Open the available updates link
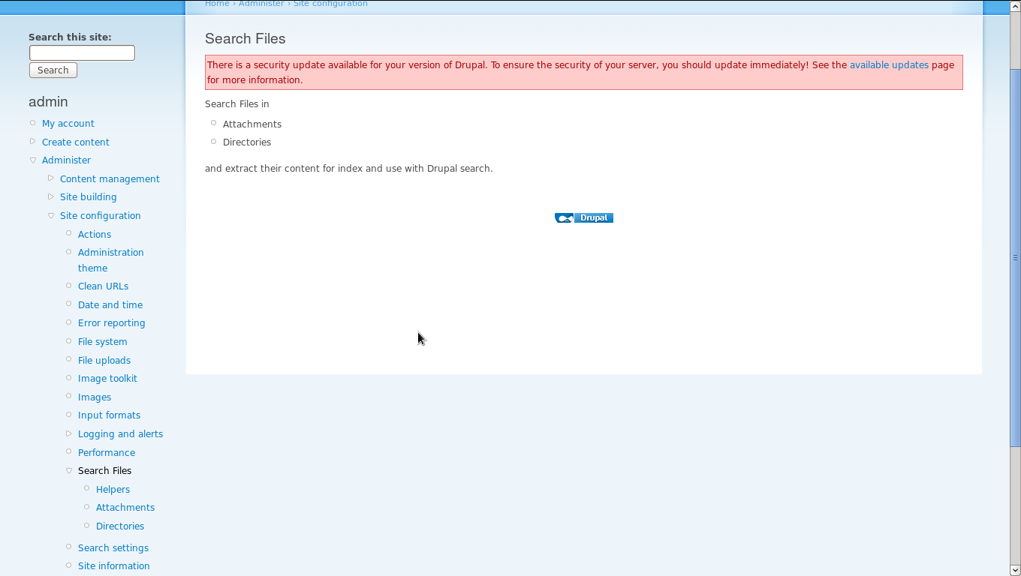The image size is (1021, 576). tap(889, 65)
